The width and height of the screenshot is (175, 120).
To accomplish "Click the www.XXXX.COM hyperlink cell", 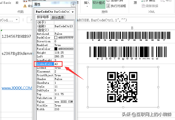I will point(17,88).
